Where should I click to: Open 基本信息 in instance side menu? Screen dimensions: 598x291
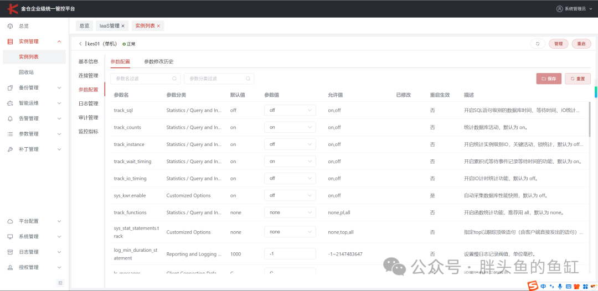89,61
